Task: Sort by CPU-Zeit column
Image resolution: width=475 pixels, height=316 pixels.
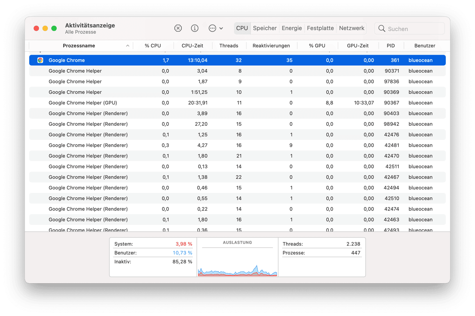Action: pyautogui.click(x=193, y=46)
